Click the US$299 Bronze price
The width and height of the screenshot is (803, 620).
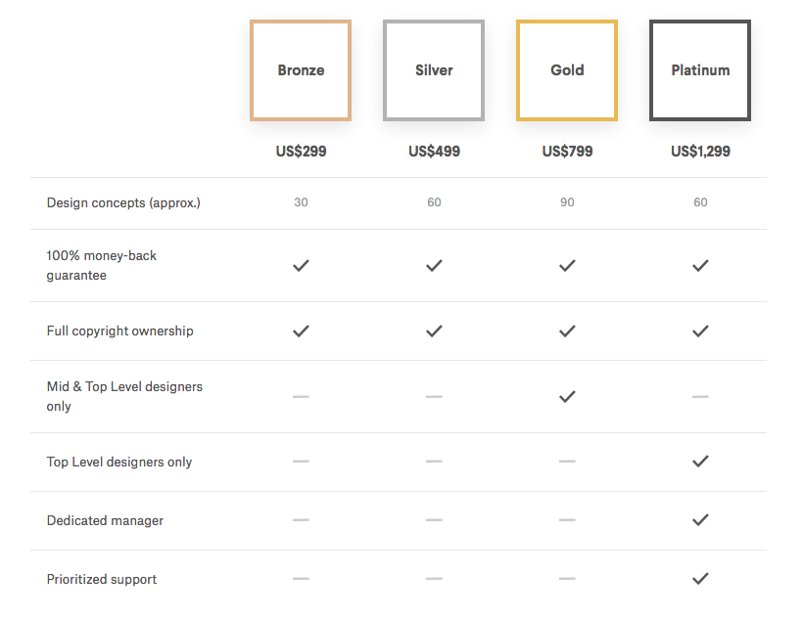point(301,152)
